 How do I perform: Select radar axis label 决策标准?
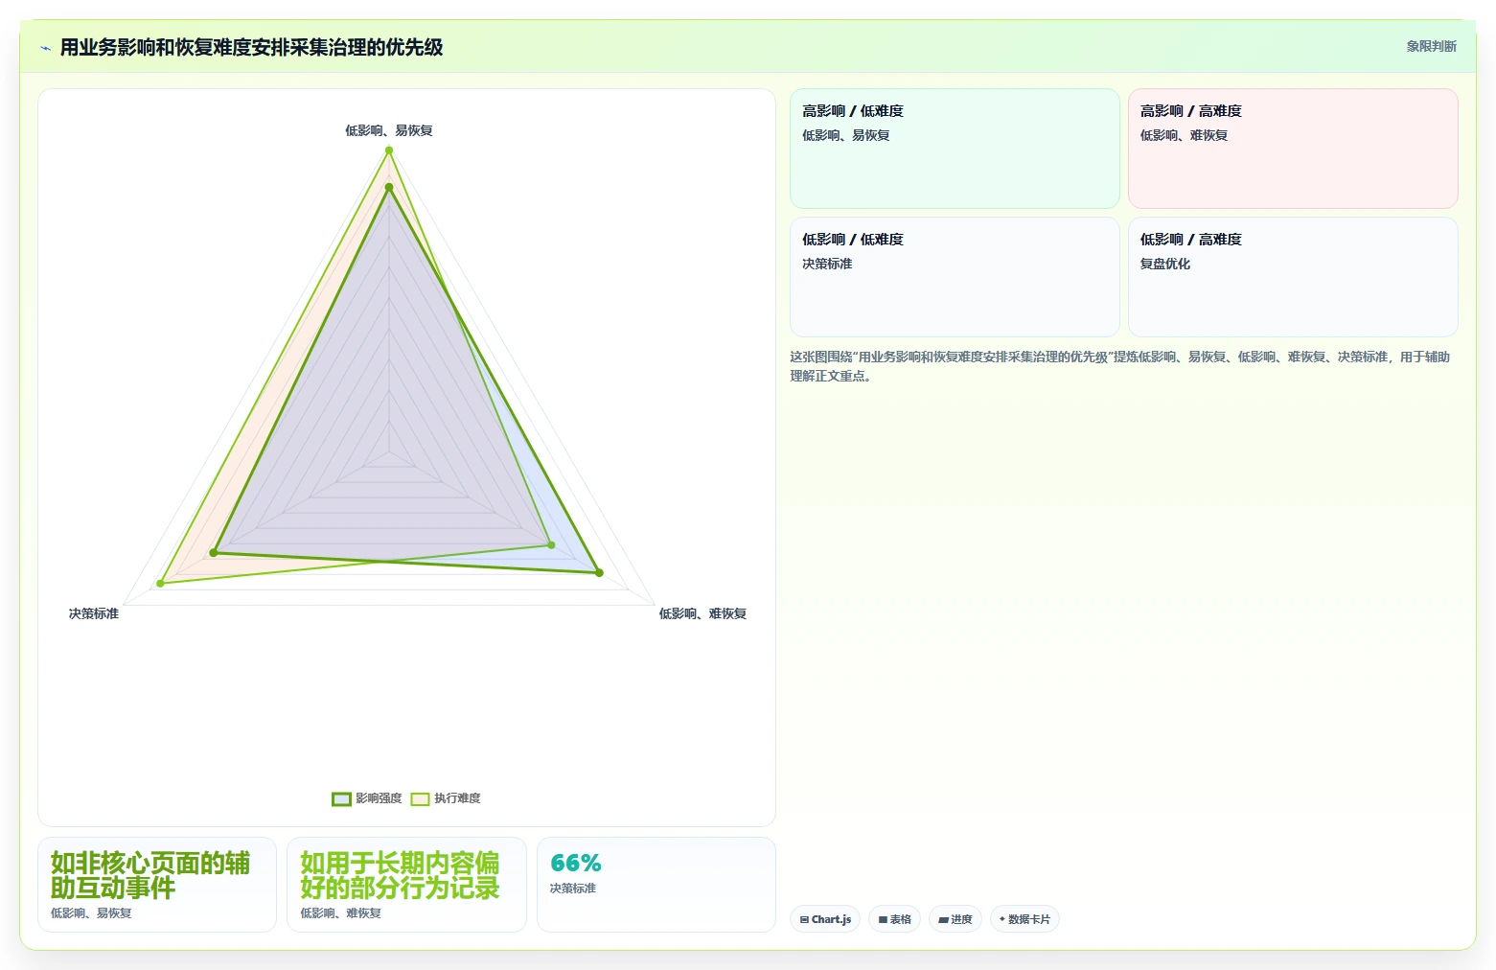[x=93, y=613]
